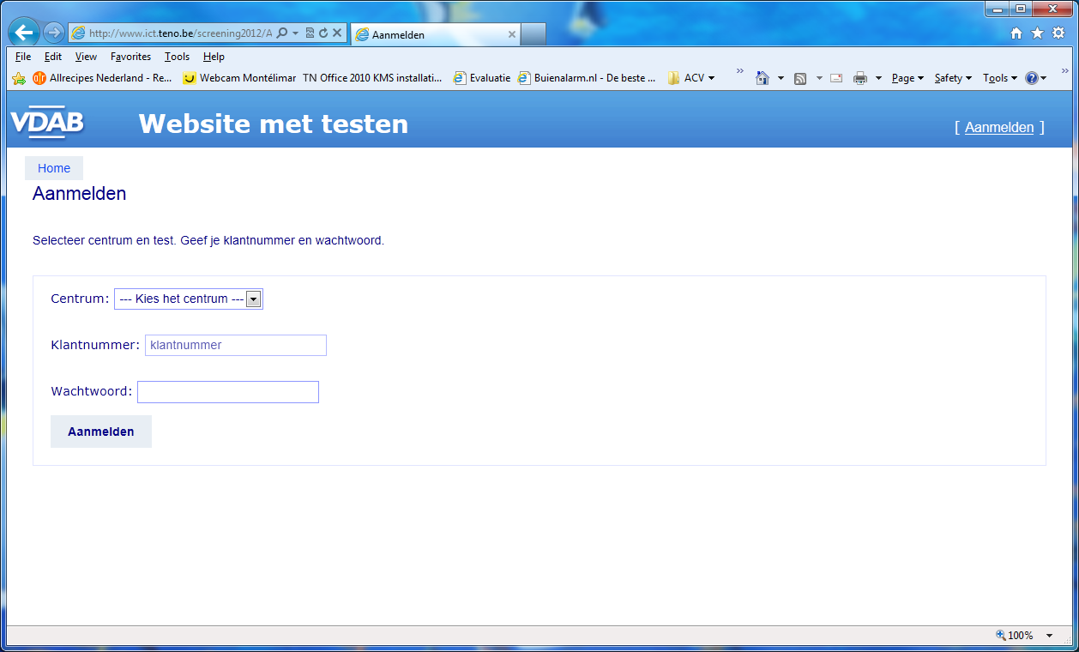Expand the Page command bar dropdown
Viewport: 1079px width, 652px height.
907,78
